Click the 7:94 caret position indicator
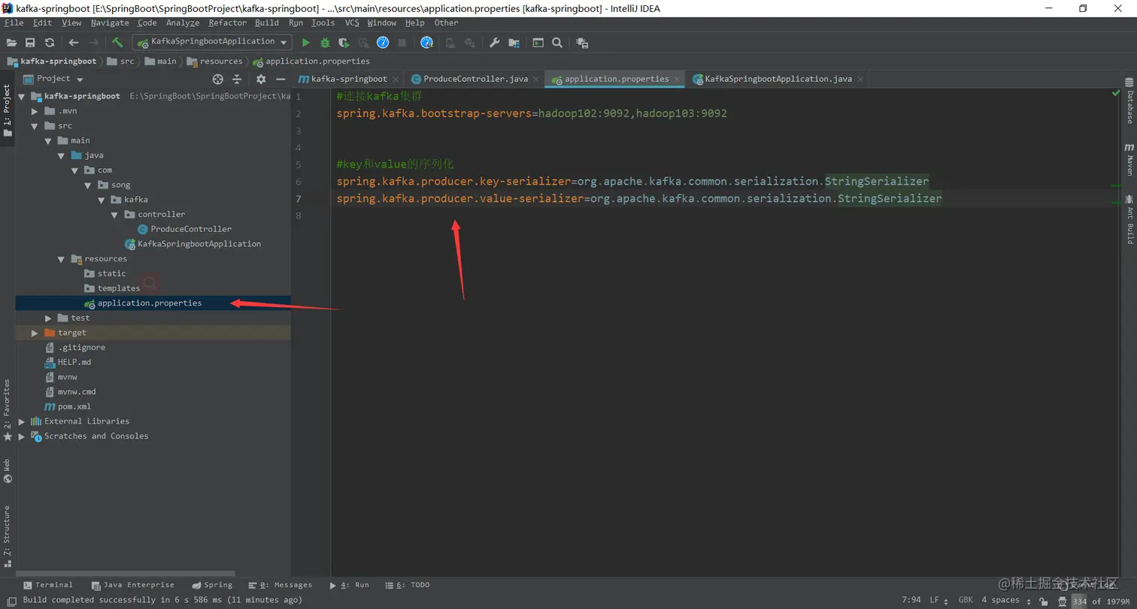The height and width of the screenshot is (609, 1137). 911,601
